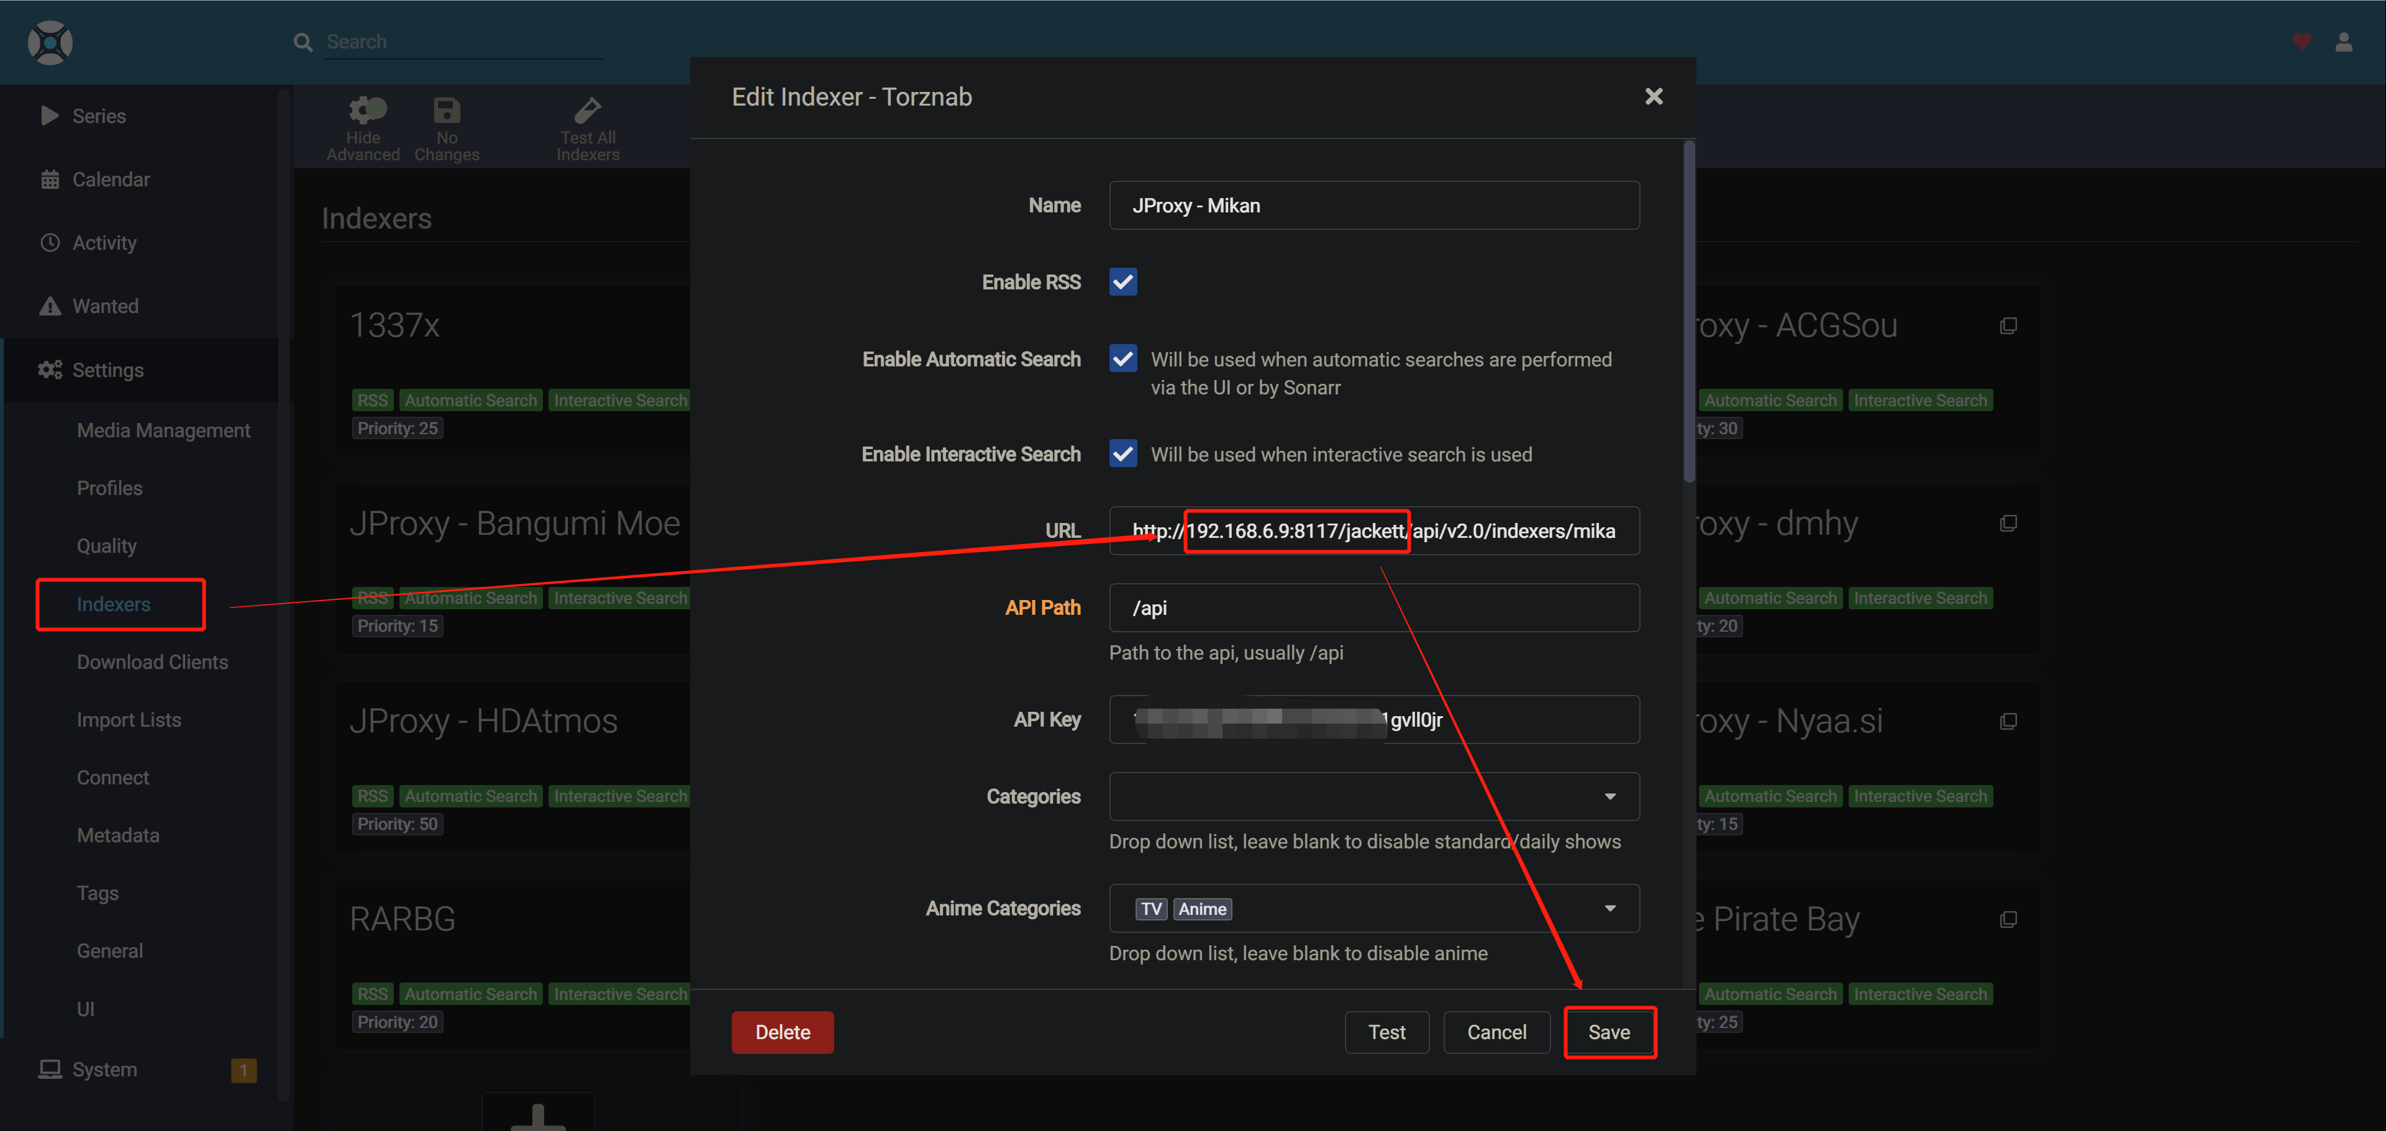Open Download Clients settings page
Screen dimensions: 2386x1131
(x=152, y=662)
